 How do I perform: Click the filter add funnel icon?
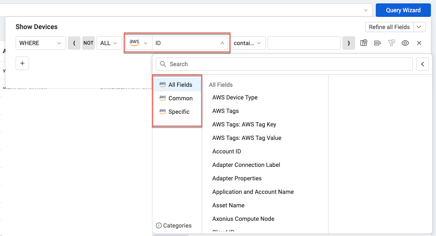coord(391,43)
